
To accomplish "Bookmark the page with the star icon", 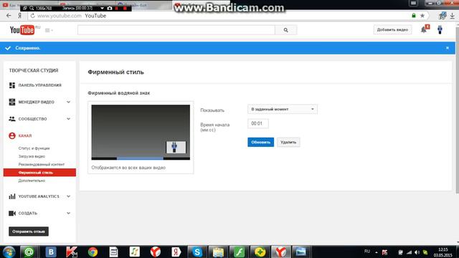I will pyautogui.click(x=422, y=16).
